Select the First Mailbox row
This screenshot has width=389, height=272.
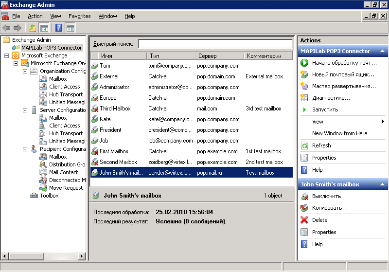click(x=192, y=151)
